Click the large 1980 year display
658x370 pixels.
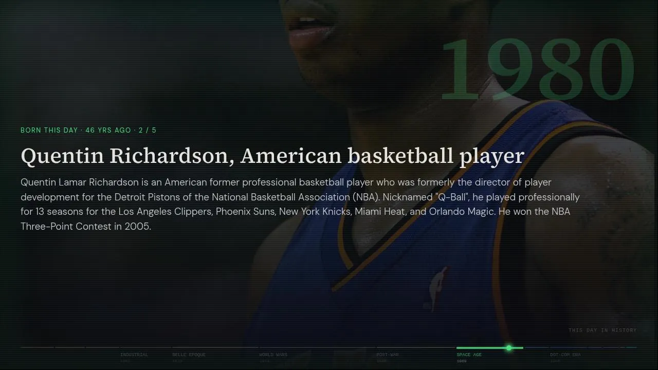tap(537, 69)
